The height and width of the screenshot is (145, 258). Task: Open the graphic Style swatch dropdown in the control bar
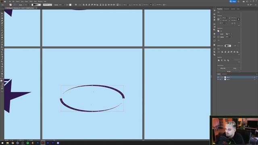[73, 5]
